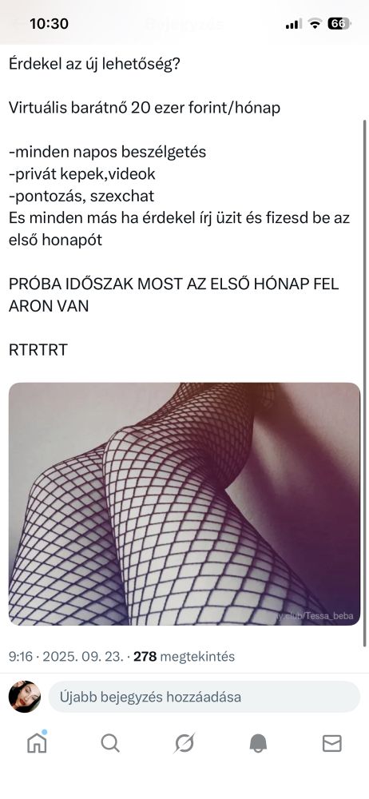The width and height of the screenshot is (369, 799).
Task: Tap the faded 'Bejegyzés' header title
Action: tap(184, 23)
